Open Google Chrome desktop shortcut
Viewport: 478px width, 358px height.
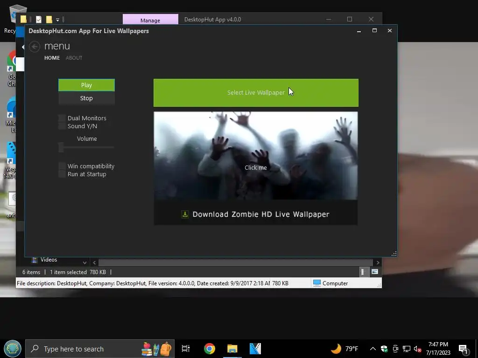point(12,69)
